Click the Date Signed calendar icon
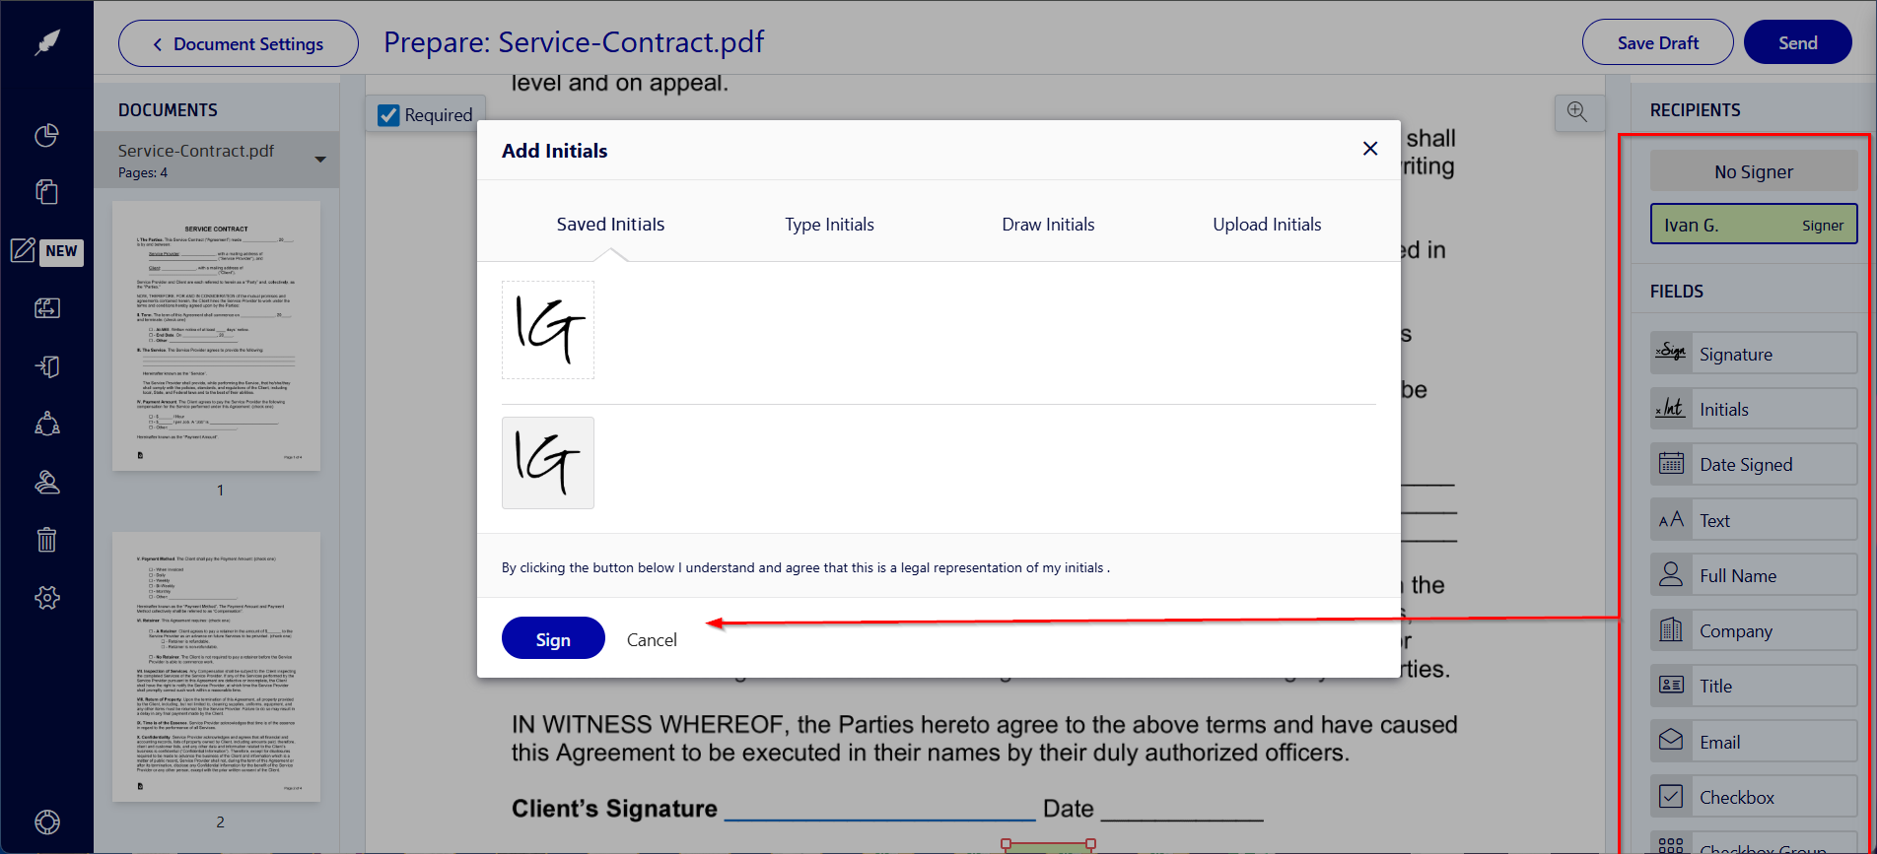Screen dimensions: 1877x854 (1671, 463)
